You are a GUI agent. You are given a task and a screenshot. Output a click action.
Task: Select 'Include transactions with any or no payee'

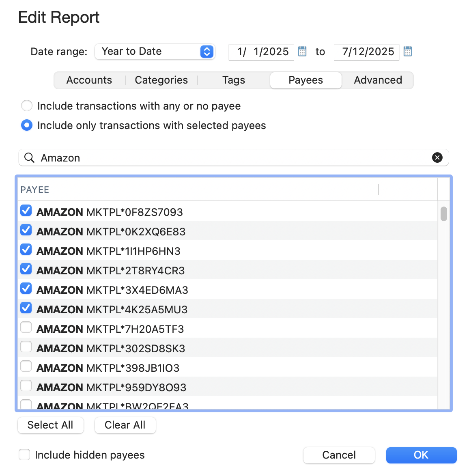coord(27,106)
